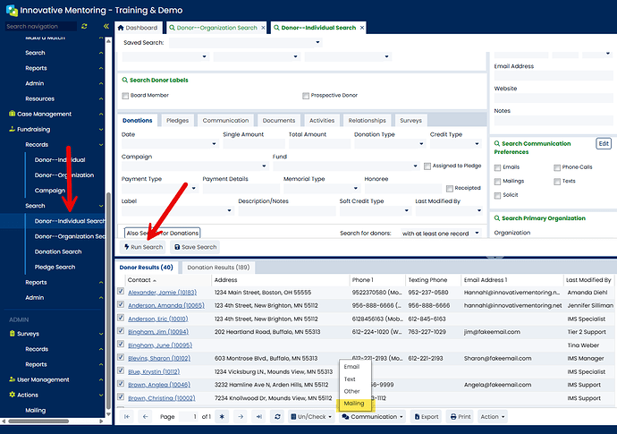Go to the first results page
Screen dimensions: 617x434
point(127,417)
